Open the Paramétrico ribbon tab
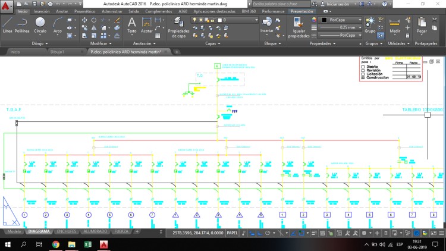446x251 pixels. (x=85, y=11)
